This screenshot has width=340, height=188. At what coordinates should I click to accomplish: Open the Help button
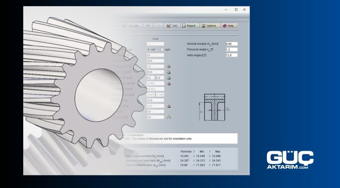[229, 26]
